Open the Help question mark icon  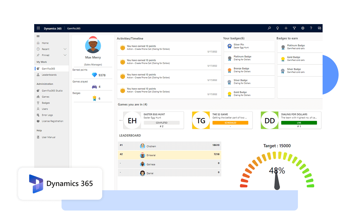(x=311, y=28)
